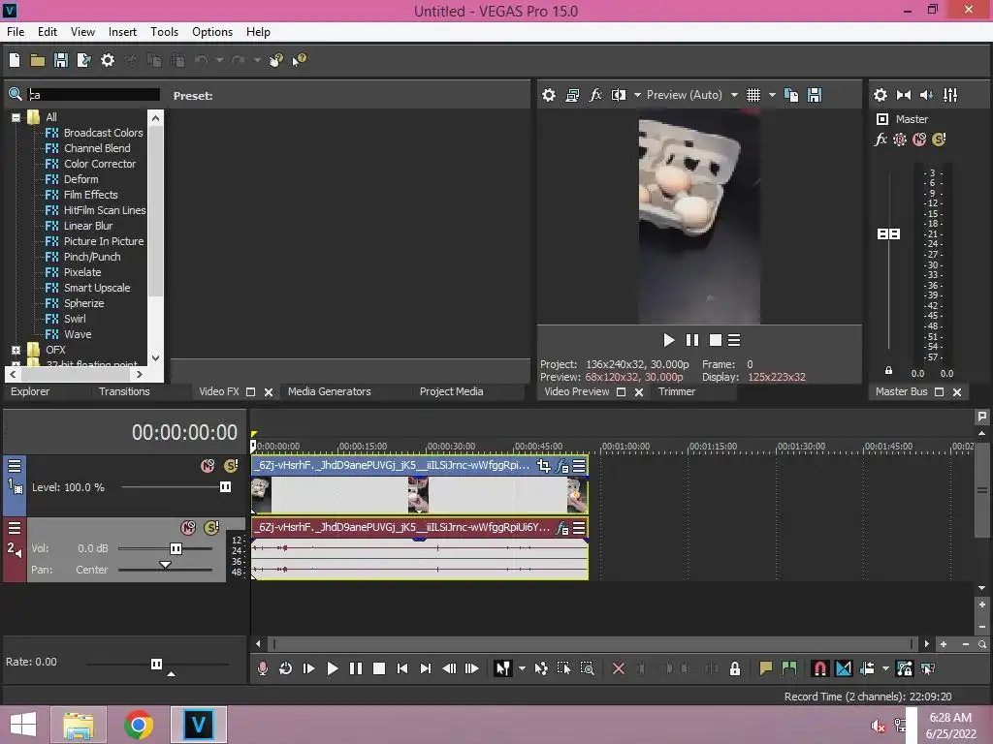This screenshot has height=744, width=993.
Task: Insert a marker with the yellow flag icon
Action: [766, 668]
